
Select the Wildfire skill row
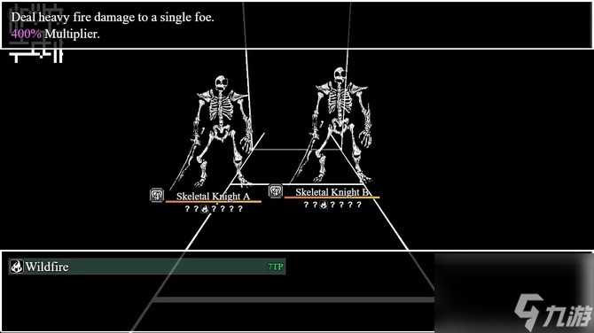(x=147, y=267)
